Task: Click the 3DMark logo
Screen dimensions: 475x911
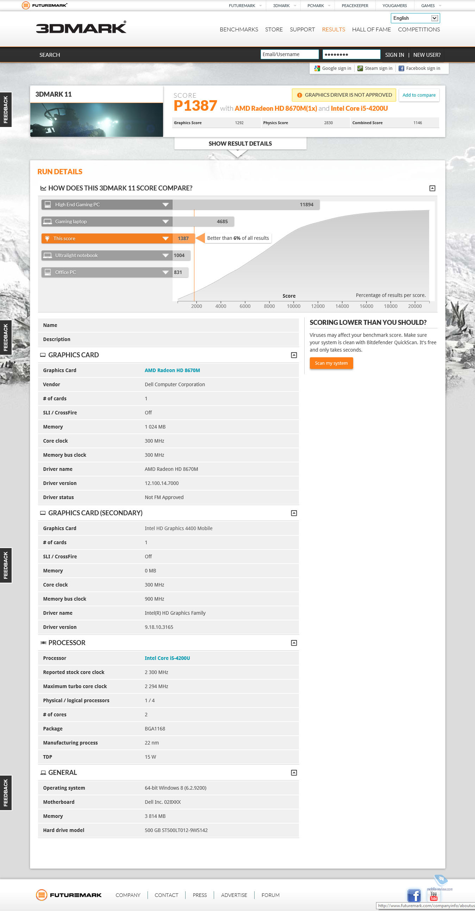Action: [x=81, y=28]
